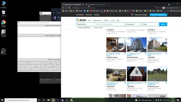
Task: Go back in the Chrome browser
Action: (63, 8)
